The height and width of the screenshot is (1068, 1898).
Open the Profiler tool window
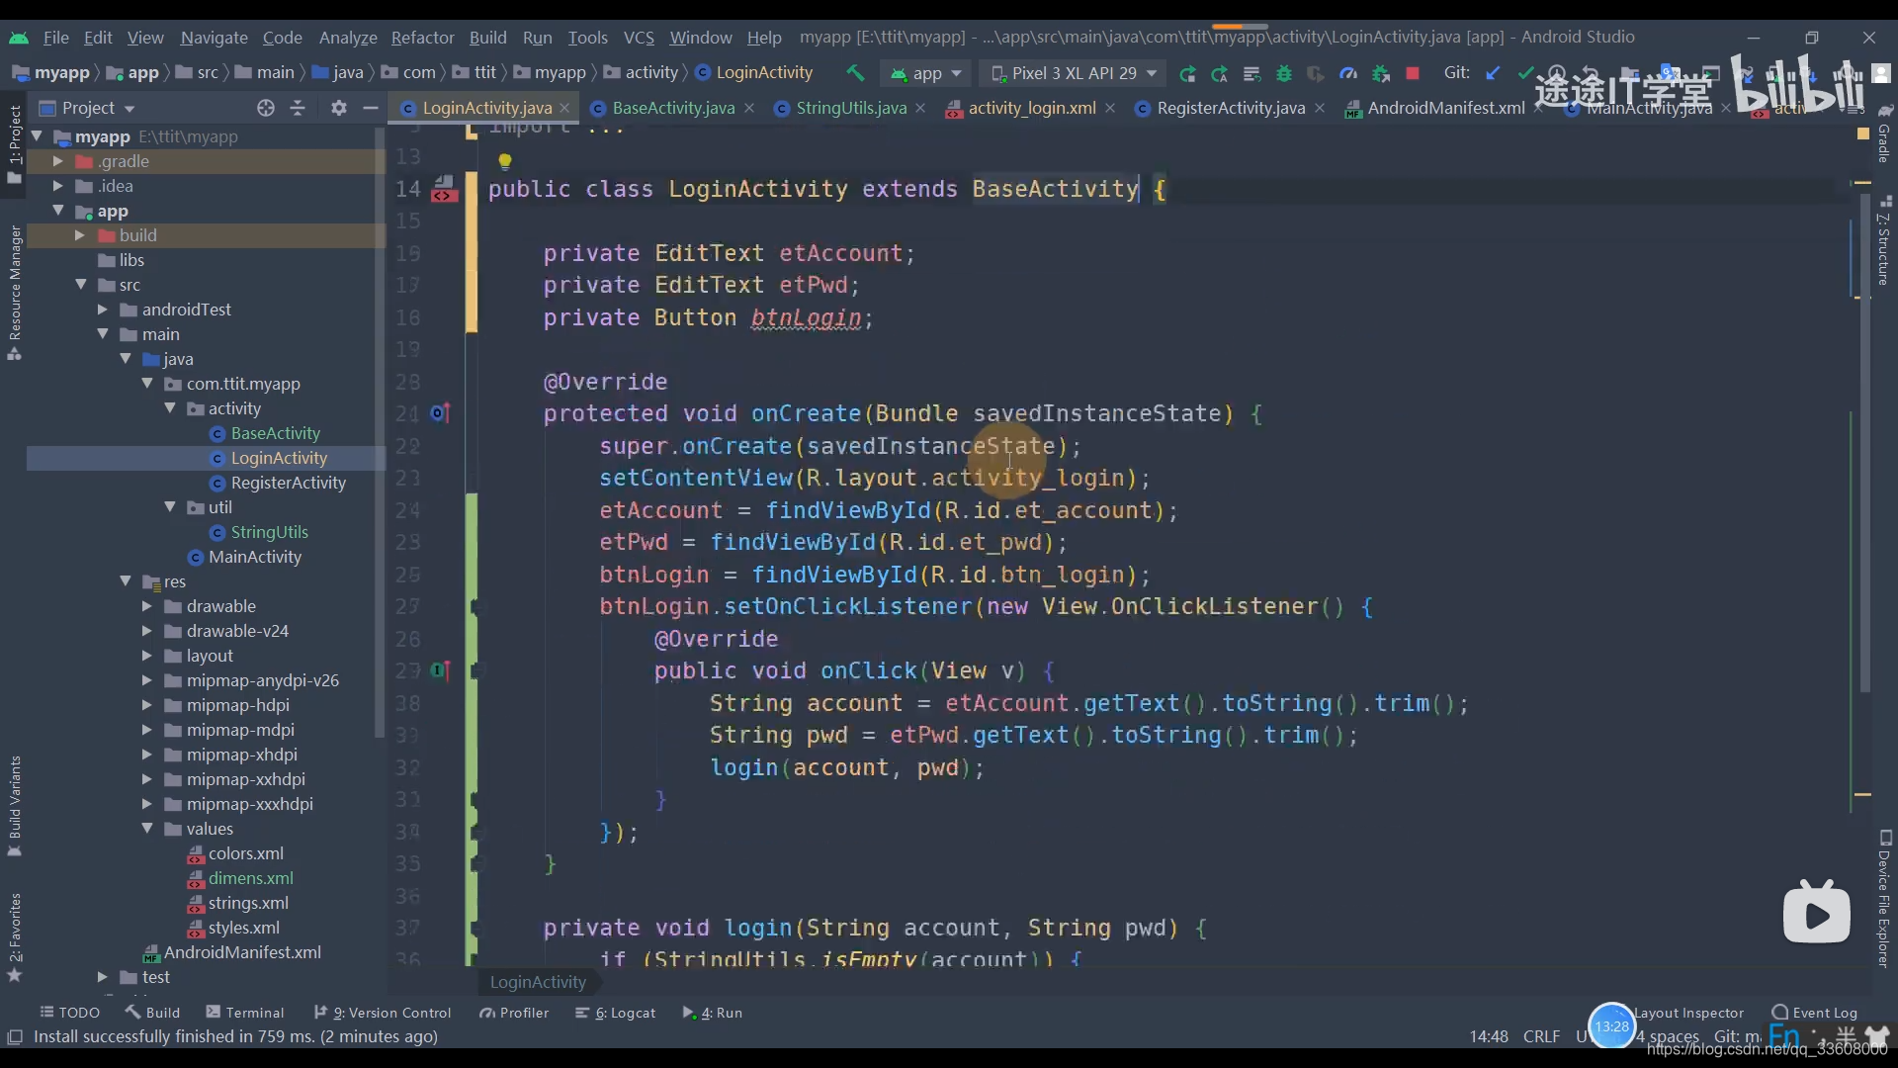pyautogui.click(x=514, y=1013)
